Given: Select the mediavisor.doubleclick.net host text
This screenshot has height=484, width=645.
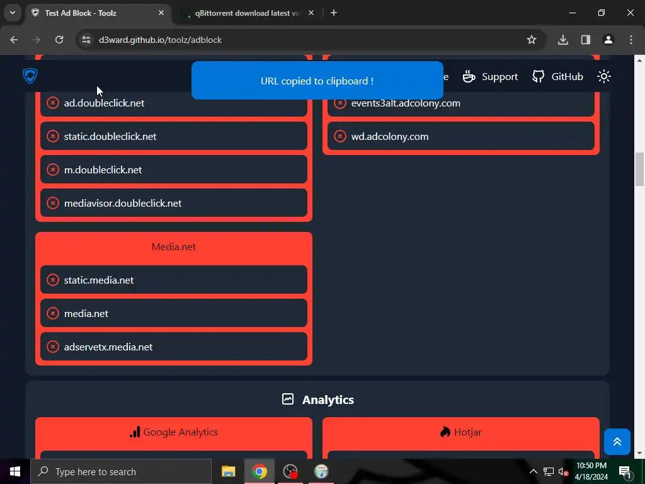Looking at the screenshot, I should [123, 204].
